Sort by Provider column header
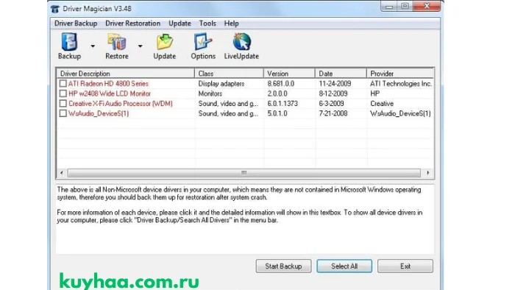Screen dimensions: 515x290 point(400,74)
